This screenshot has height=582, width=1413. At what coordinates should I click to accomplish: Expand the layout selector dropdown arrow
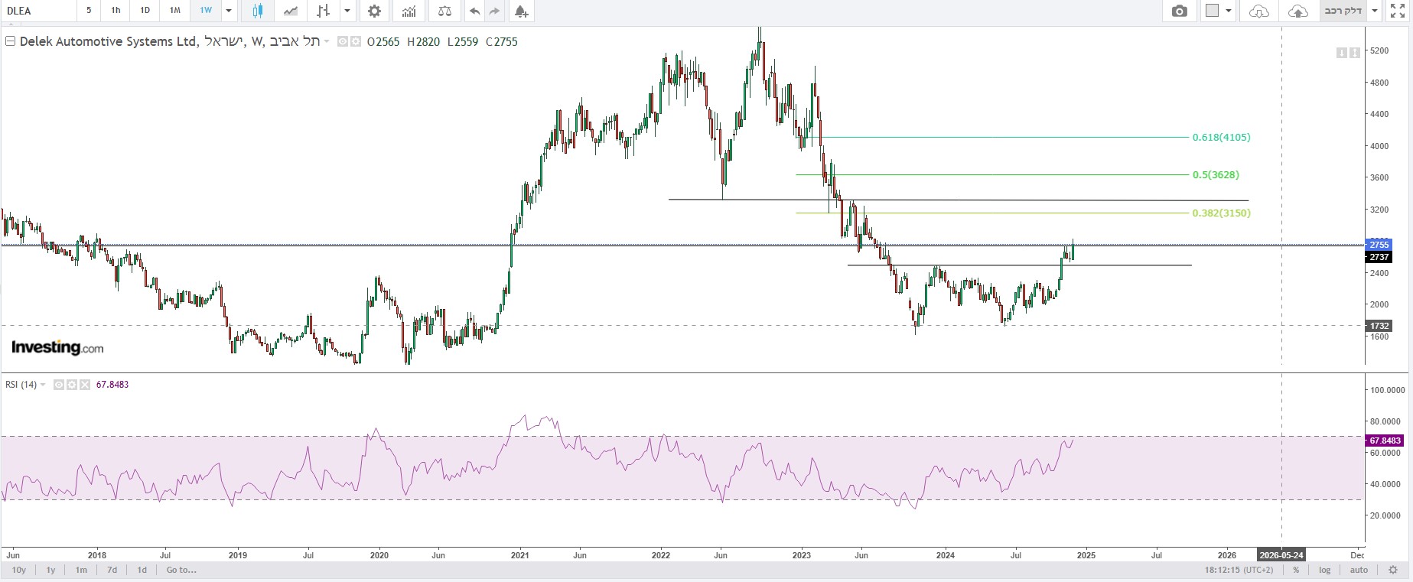(x=1229, y=11)
